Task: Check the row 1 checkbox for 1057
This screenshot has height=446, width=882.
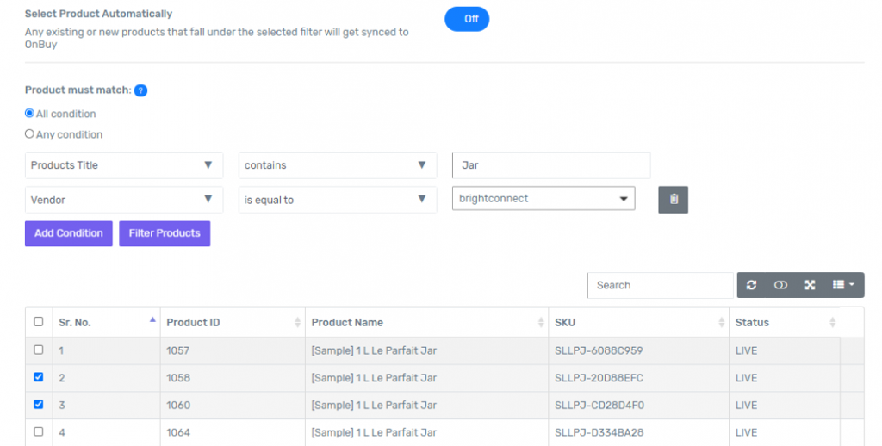Action: (38, 350)
